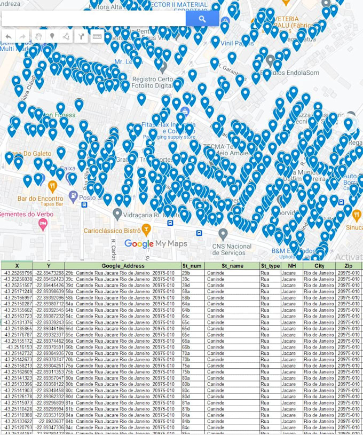Click address cell starting with 84c Caninde
Image resolution: width=363 pixels, height=435 pixels.
123,428
